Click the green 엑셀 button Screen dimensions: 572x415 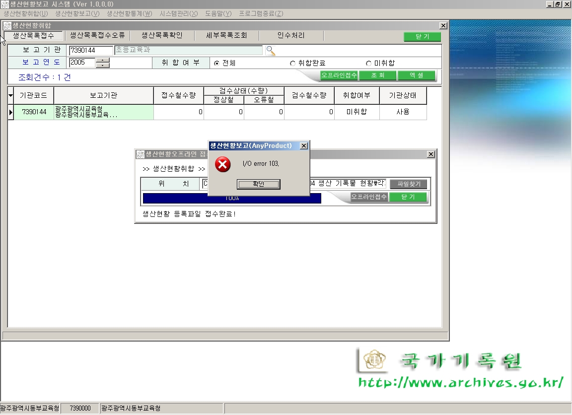pyautogui.click(x=416, y=76)
